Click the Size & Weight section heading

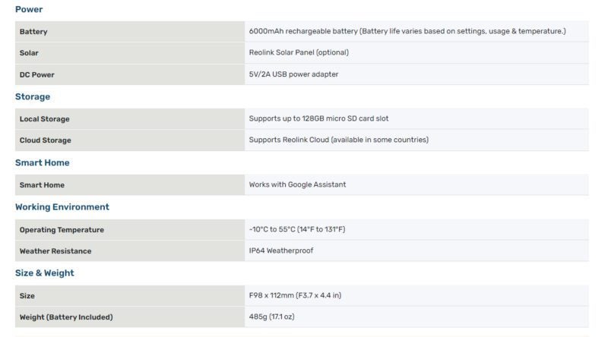[45, 272]
